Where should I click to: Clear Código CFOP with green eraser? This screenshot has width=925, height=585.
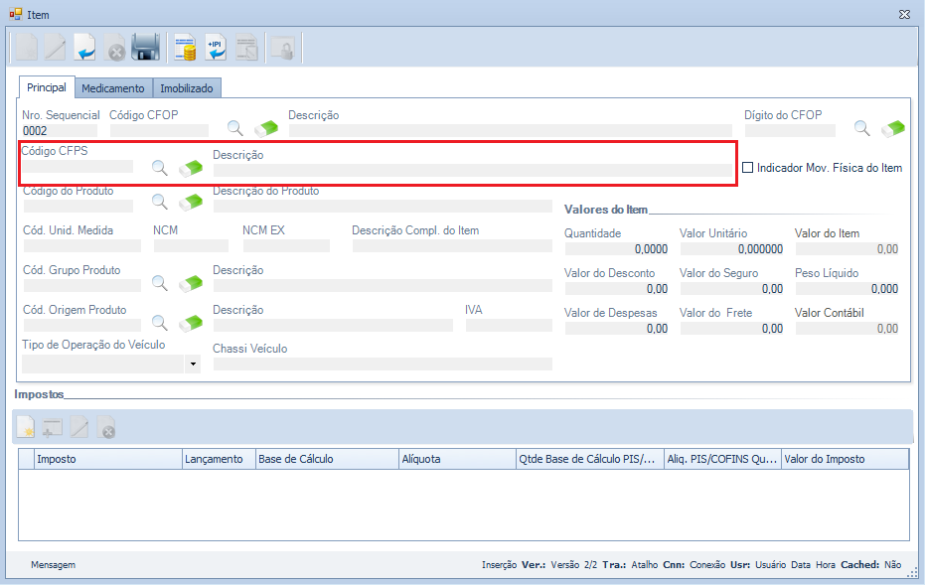coord(266,128)
